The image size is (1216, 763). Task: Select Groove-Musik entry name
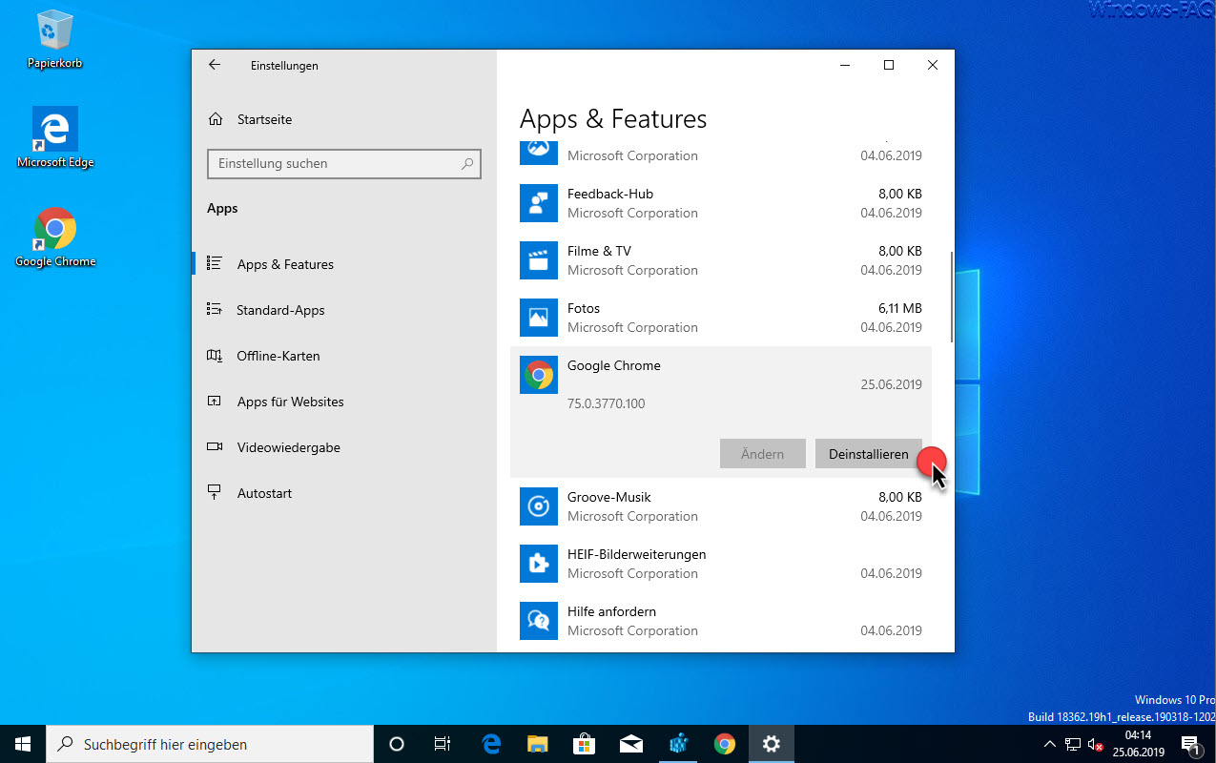coord(609,497)
